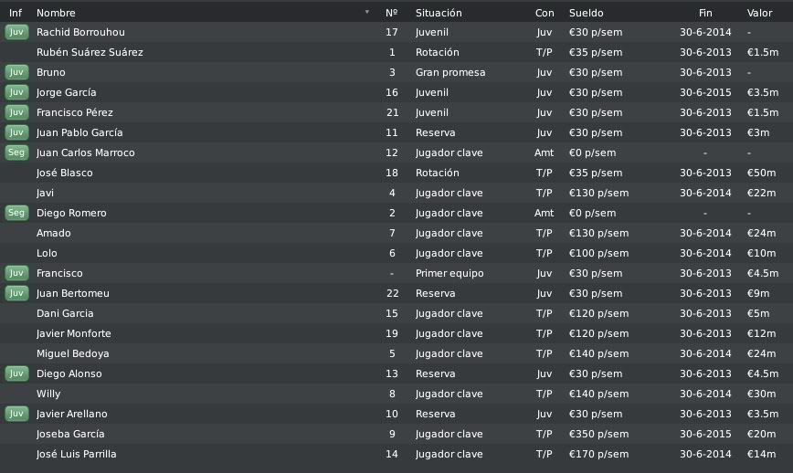The width and height of the screenshot is (793, 473).
Task: Sort by the Fin contract date header
Action: click(705, 13)
